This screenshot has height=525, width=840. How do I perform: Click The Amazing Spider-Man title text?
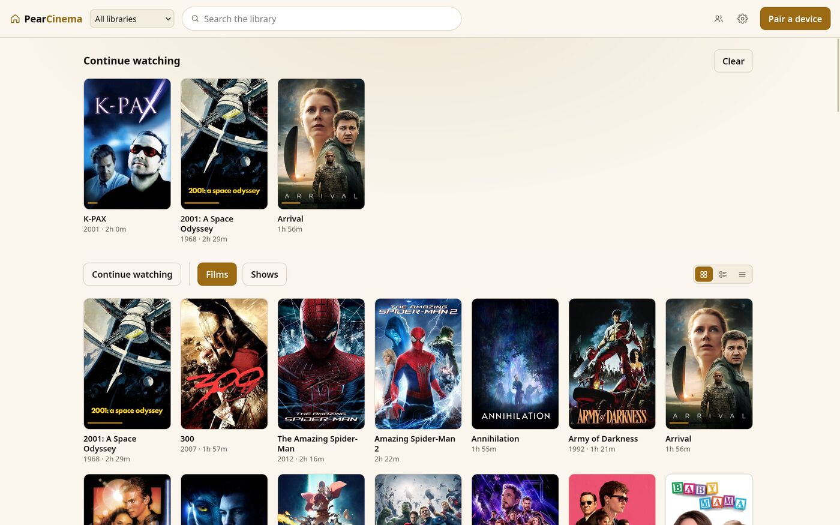tap(317, 443)
